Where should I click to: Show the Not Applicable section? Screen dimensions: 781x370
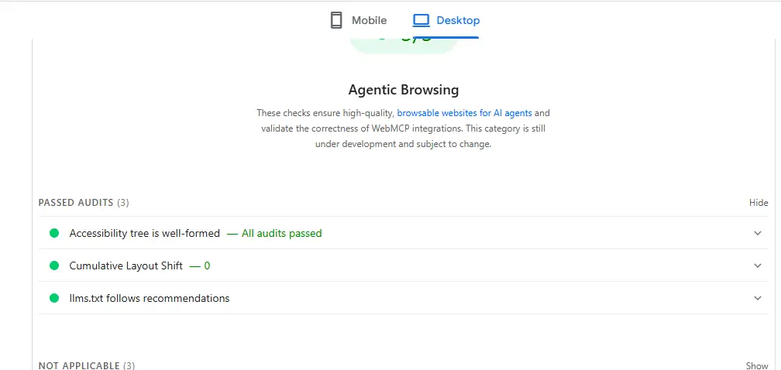coord(757,366)
